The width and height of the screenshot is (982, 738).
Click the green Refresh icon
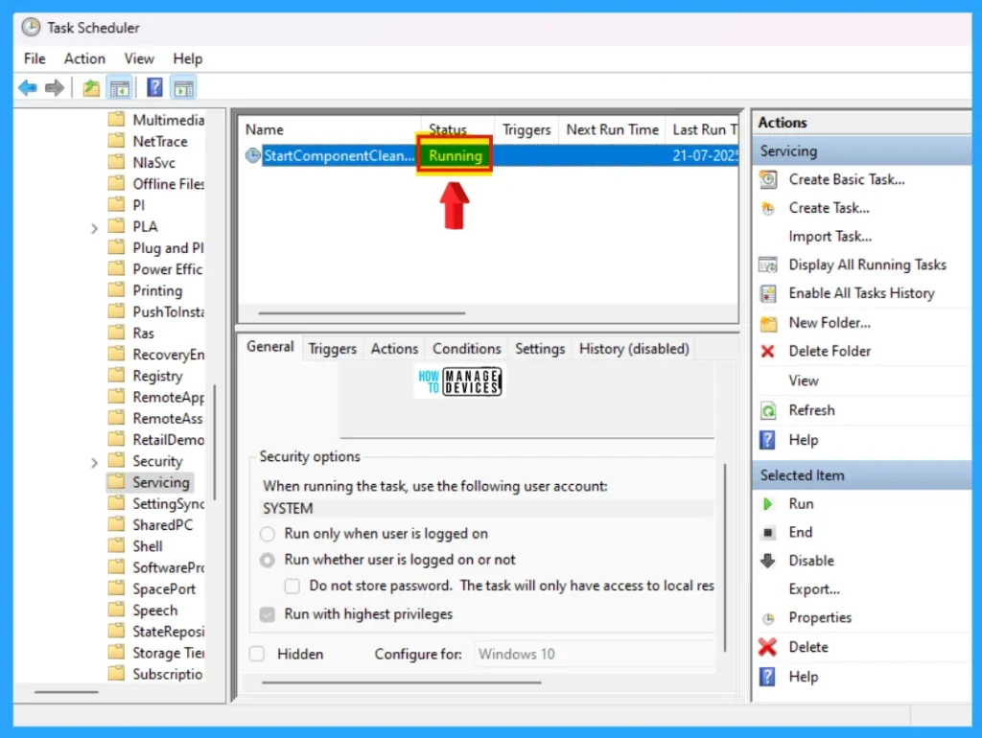[x=768, y=410]
